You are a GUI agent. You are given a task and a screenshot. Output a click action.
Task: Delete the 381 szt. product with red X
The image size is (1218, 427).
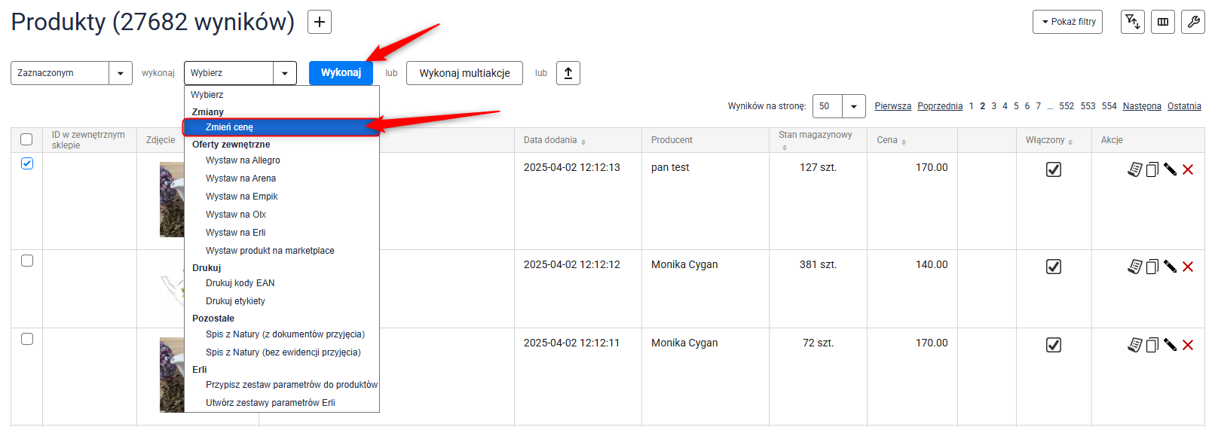pos(1188,267)
